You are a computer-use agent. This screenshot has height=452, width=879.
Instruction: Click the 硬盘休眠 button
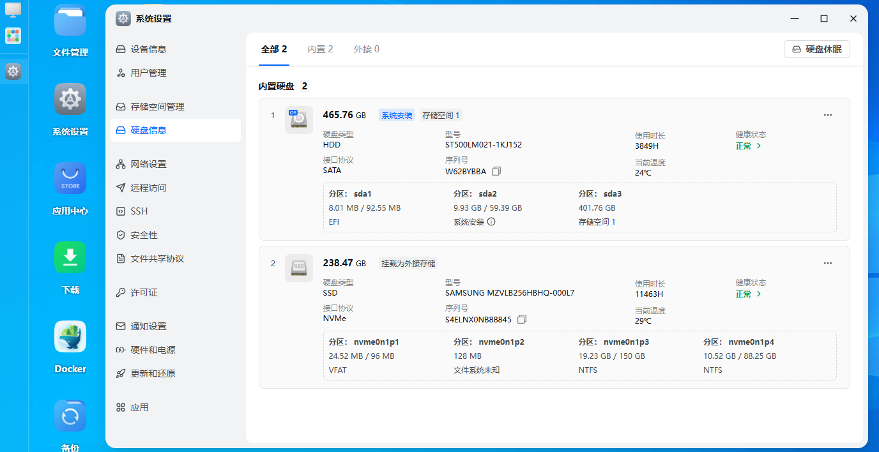click(x=816, y=49)
